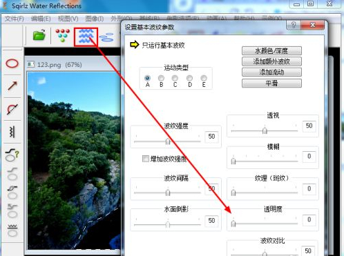
Task: Click the 透明度 slider thumb
Action: pos(233,224)
